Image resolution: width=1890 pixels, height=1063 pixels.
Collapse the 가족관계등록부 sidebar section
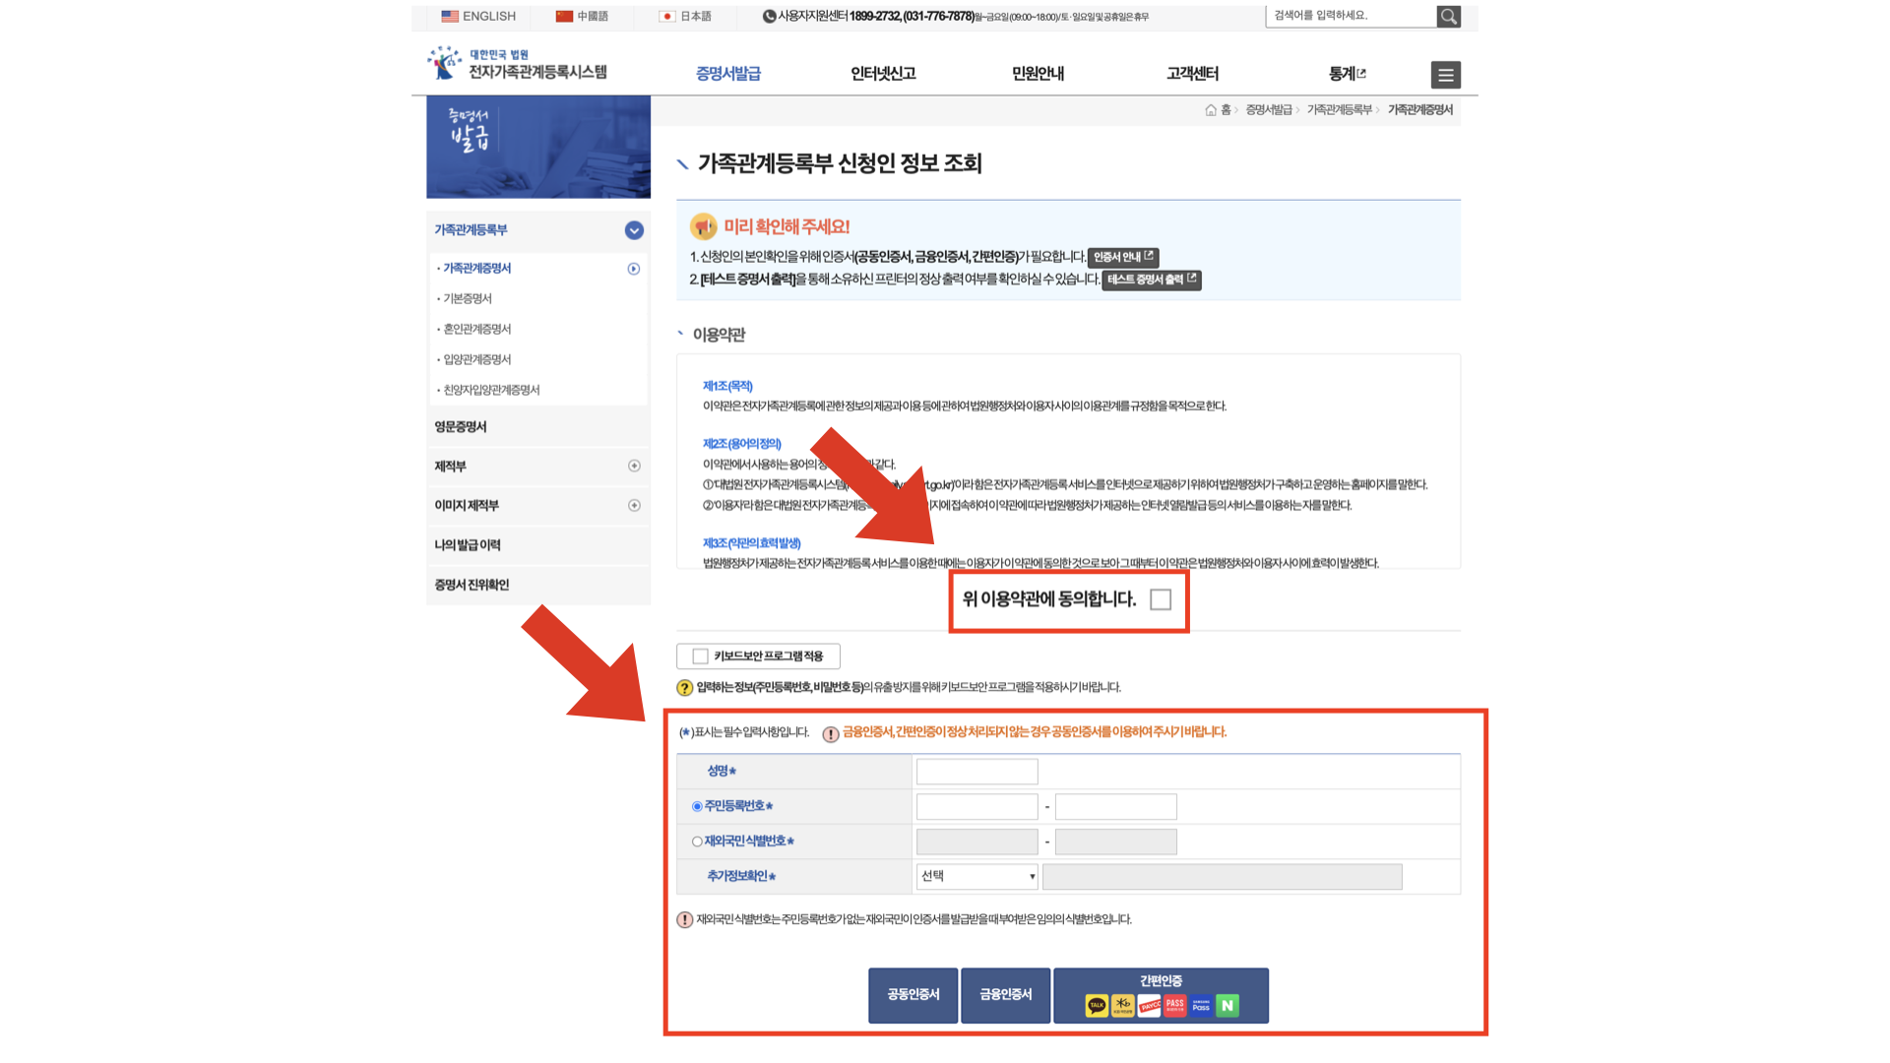click(x=634, y=230)
